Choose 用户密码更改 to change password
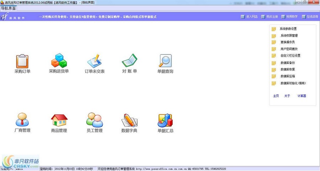This screenshot has height=171, width=320. click(289, 49)
